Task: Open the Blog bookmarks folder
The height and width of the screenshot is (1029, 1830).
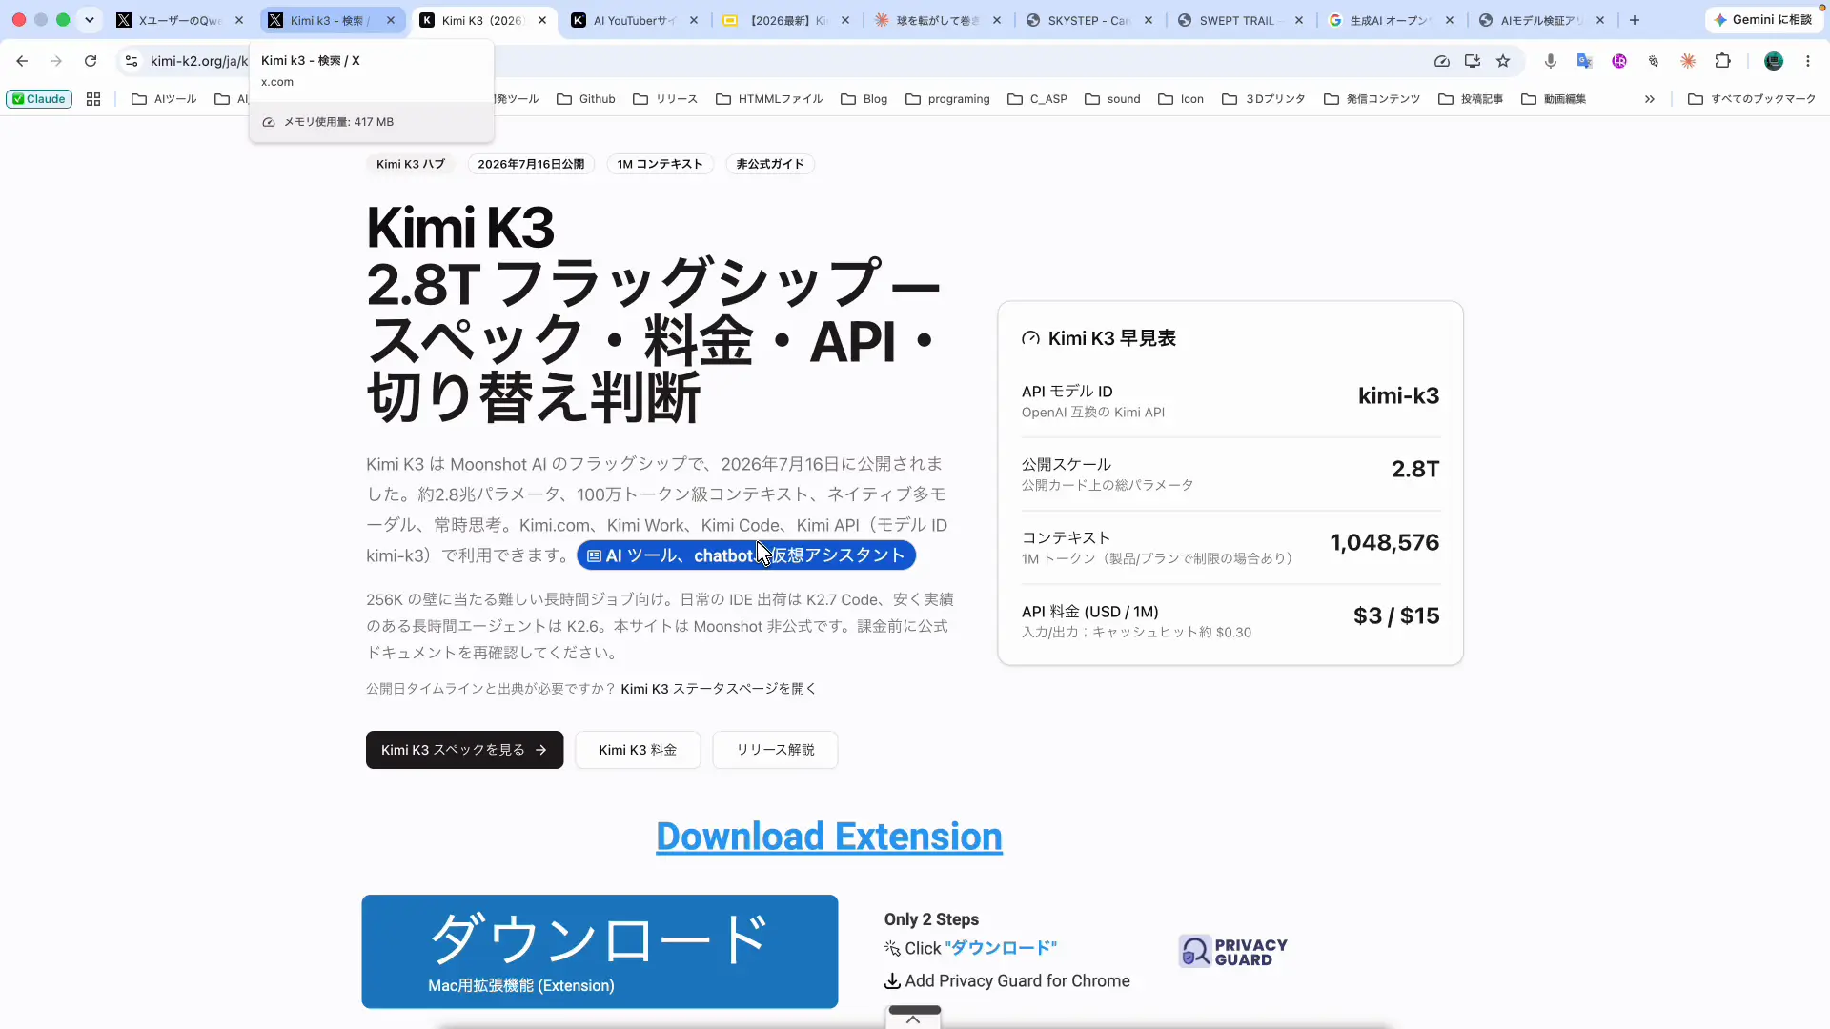Action: tap(864, 99)
